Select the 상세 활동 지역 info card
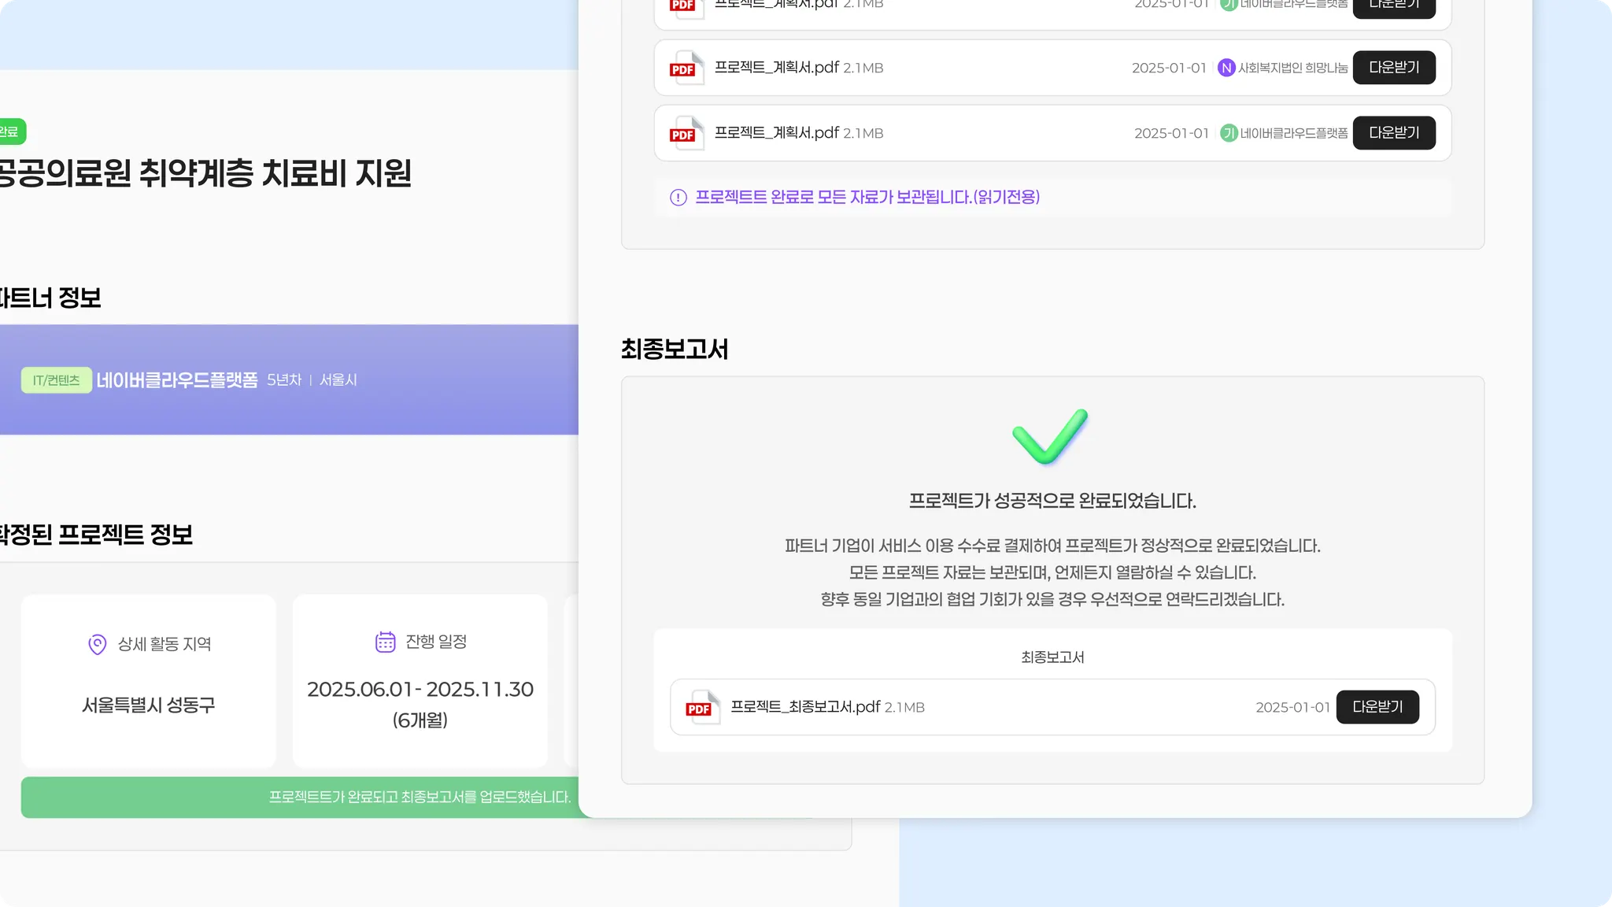The height and width of the screenshot is (907, 1612). [148, 681]
